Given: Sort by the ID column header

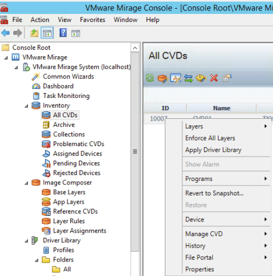Looking at the screenshot, I should [166, 108].
